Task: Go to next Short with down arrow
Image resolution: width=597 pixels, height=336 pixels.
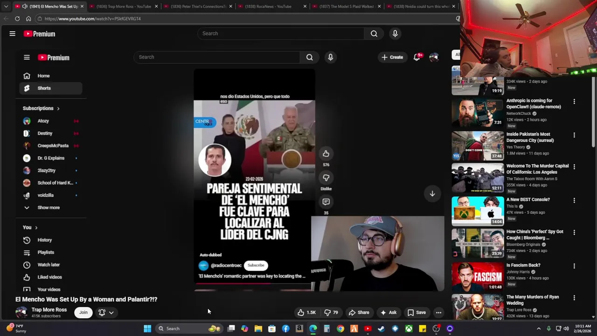Action: click(432, 193)
